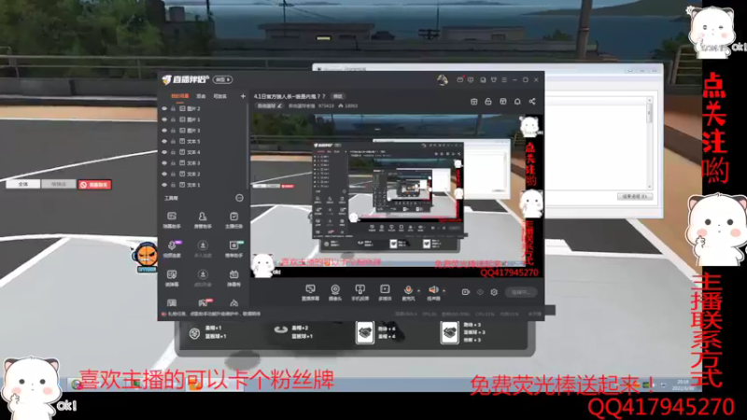Image resolution: width=747 pixels, height=420 pixels.
Task: Select the 图片 1 layer name
Action: [x=193, y=119]
